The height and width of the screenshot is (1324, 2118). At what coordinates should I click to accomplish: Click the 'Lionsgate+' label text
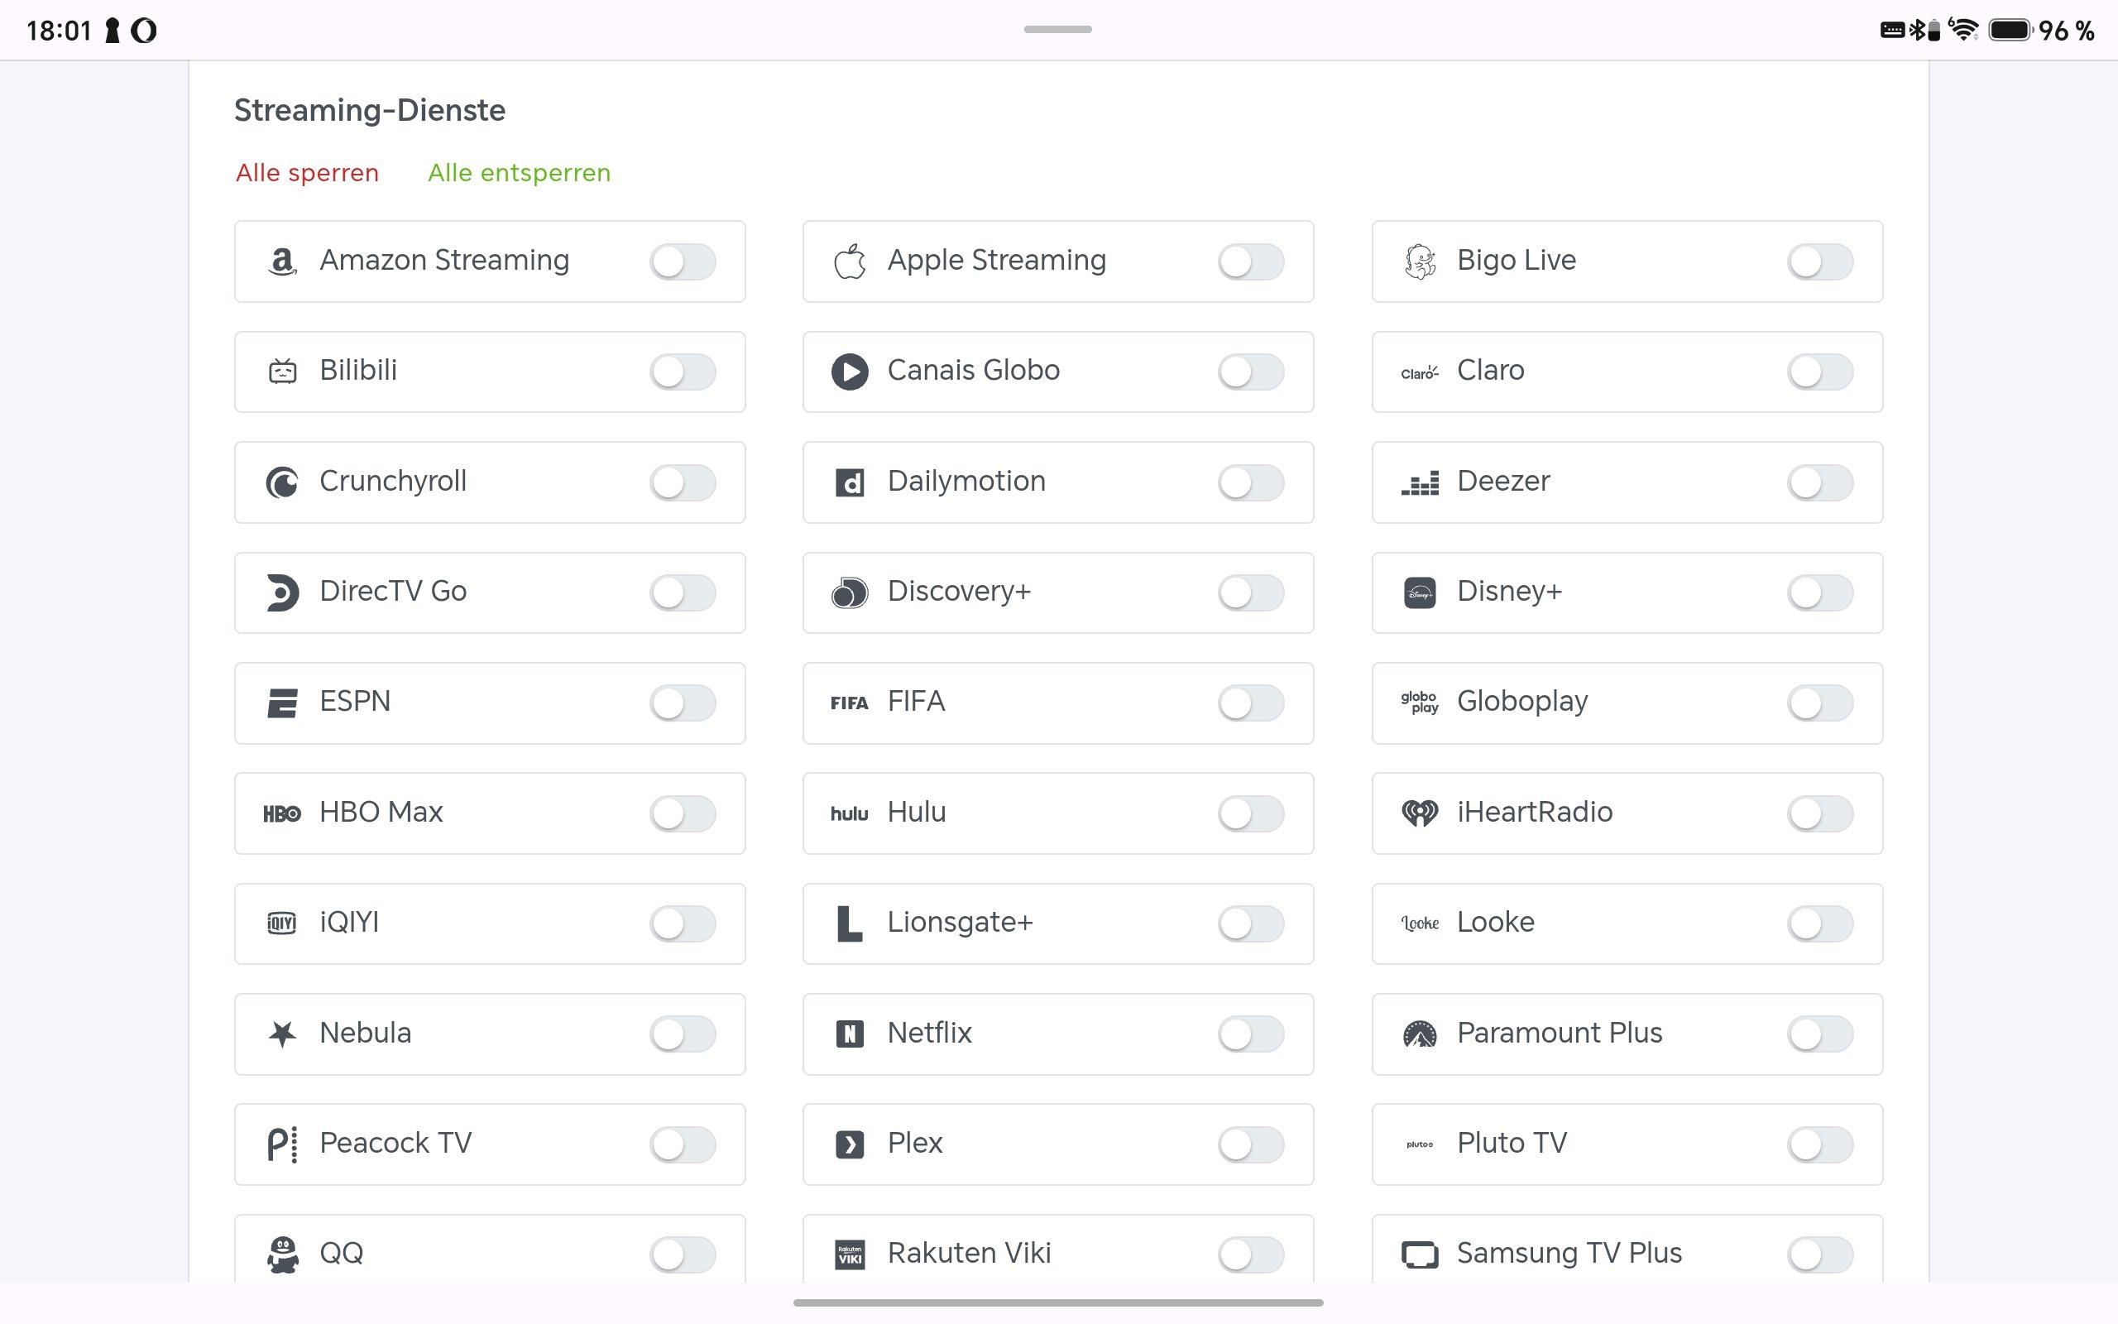(960, 923)
